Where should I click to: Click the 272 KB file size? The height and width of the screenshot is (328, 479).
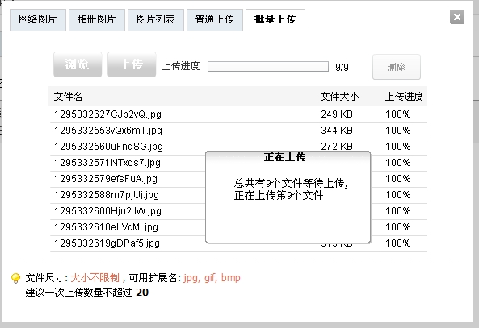point(337,147)
